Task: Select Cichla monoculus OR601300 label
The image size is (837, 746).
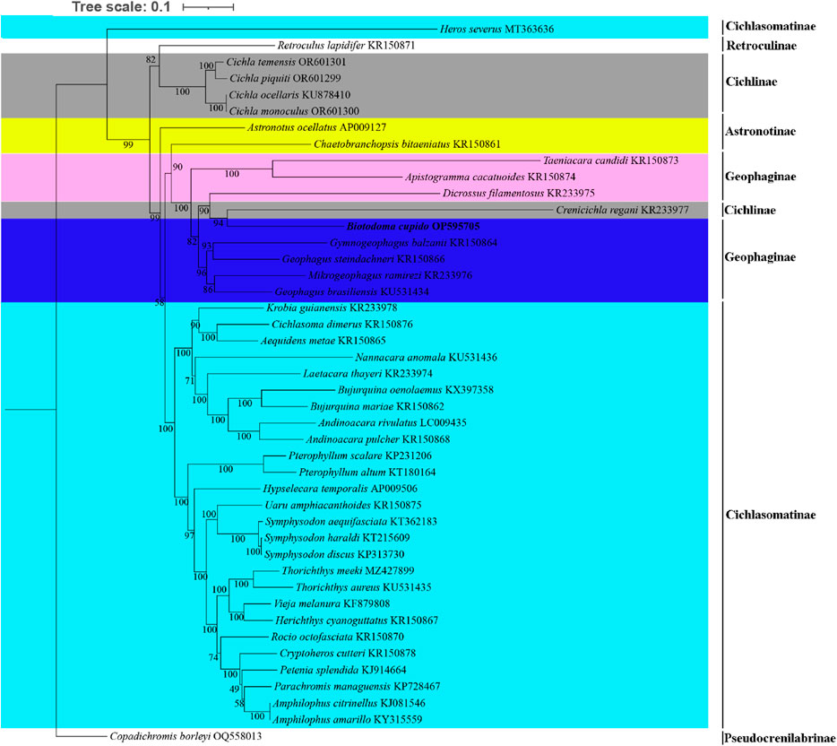Action: [x=294, y=111]
